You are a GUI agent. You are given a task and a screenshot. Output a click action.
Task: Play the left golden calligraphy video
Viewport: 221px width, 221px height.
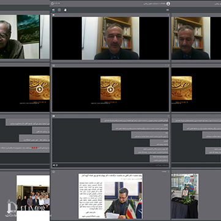click(x=39, y=89)
